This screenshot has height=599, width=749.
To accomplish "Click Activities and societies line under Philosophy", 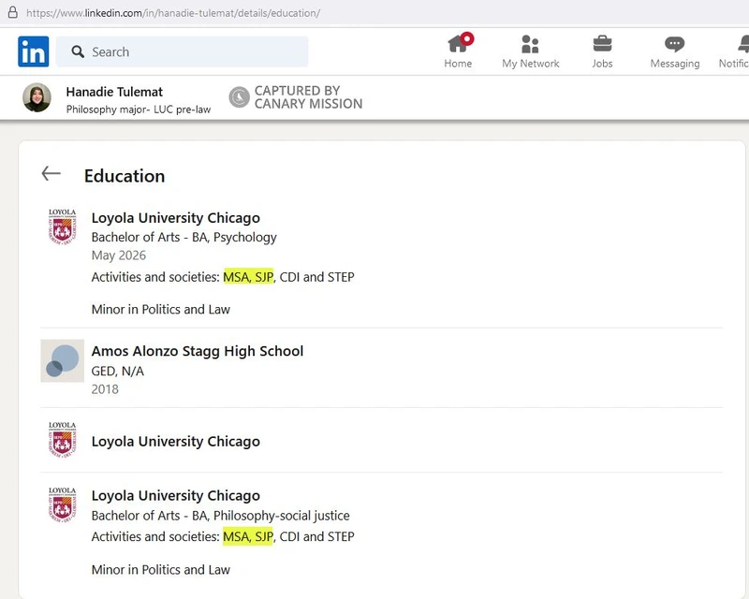I will point(223,537).
